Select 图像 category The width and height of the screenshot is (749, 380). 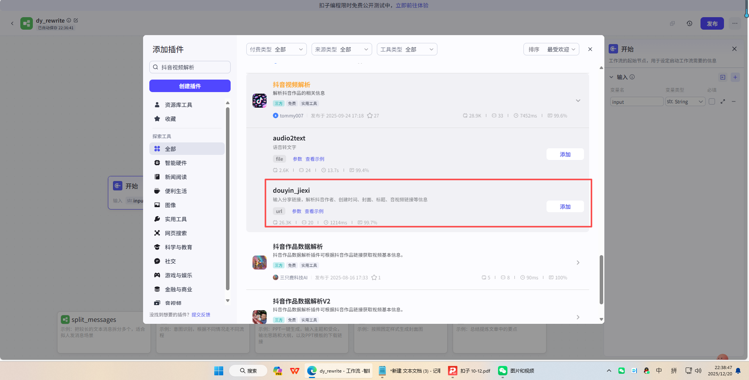pyautogui.click(x=187, y=205)
